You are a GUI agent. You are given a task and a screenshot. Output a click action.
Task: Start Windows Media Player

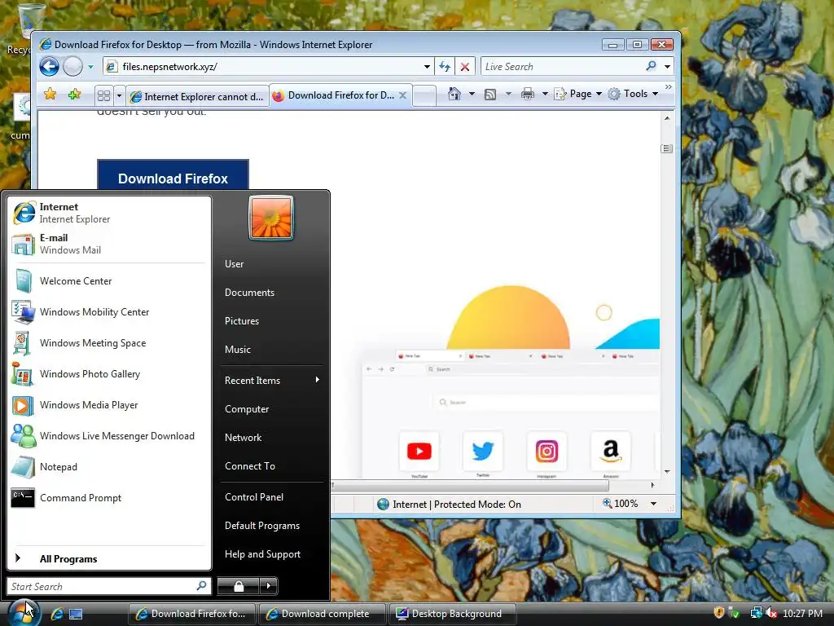point(108,405)
